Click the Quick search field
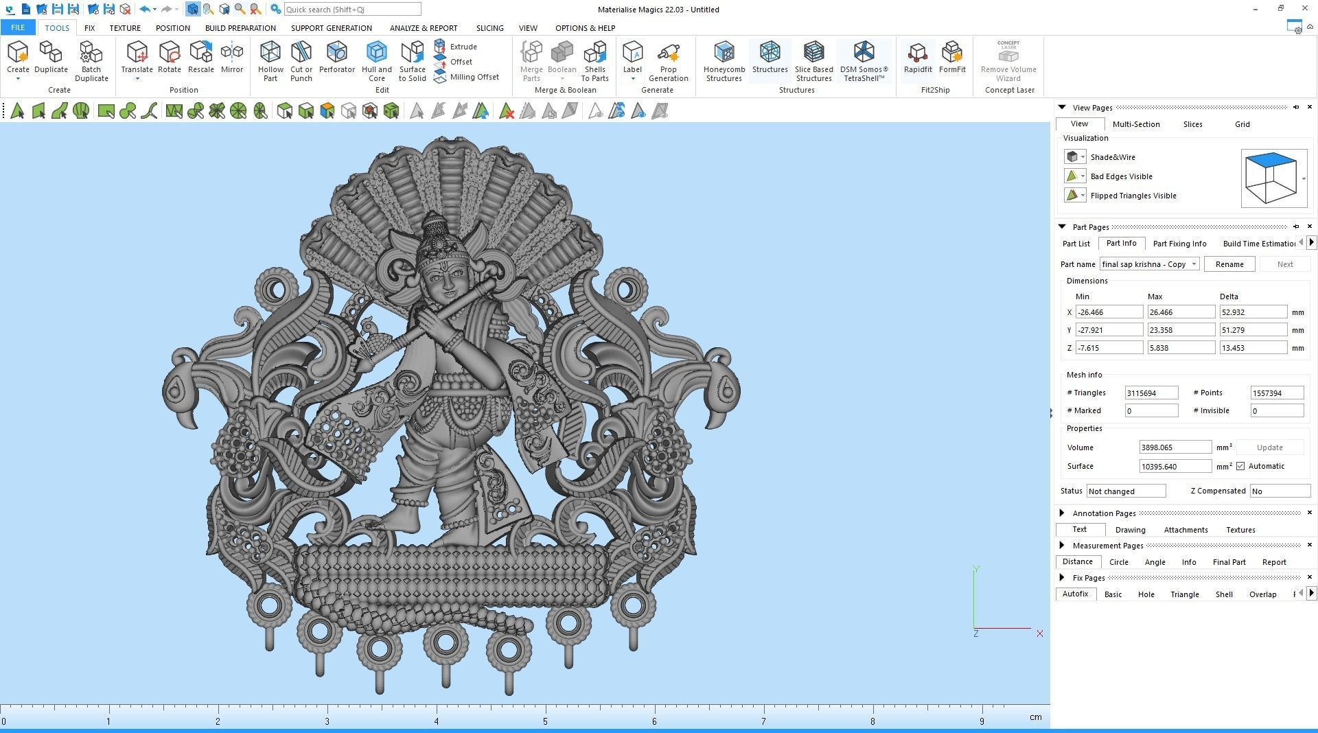This screenshot has width=1318, height=733. (352, 9)
